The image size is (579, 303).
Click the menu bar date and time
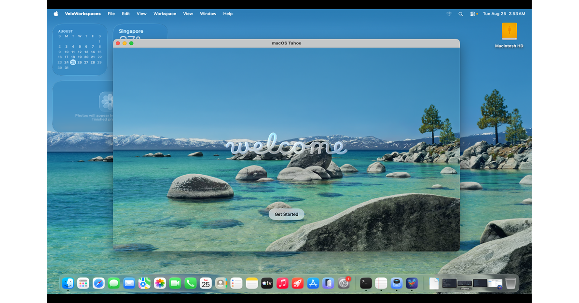point(504,14)
